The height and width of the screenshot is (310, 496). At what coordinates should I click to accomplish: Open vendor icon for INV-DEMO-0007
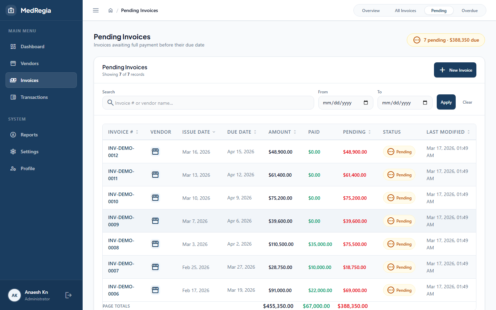[x=155, y=267]
